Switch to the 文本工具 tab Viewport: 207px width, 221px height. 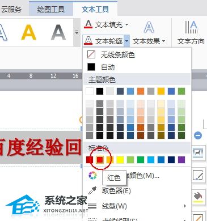coord(95,10)
